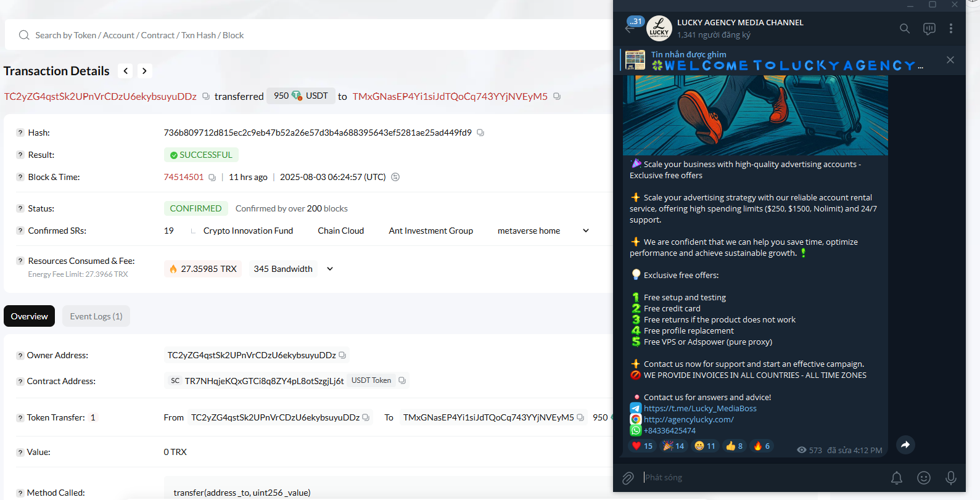Go back in the Telegram window
This screenshot has height=500, width=980.
click(x=629, y=28)
